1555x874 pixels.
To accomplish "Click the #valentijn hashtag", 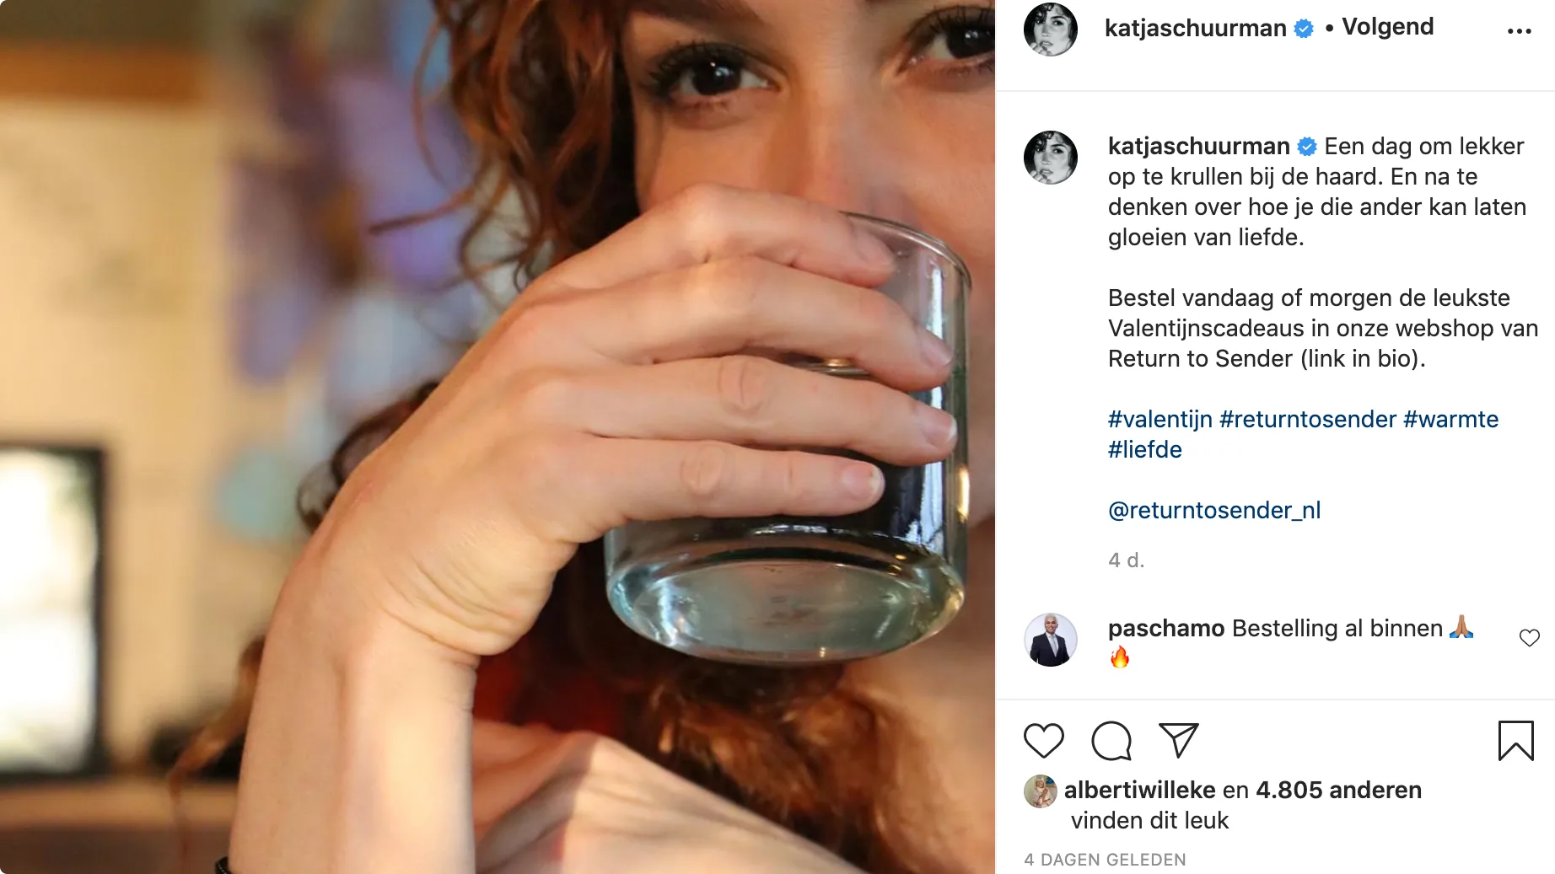I will (1160, 419).
